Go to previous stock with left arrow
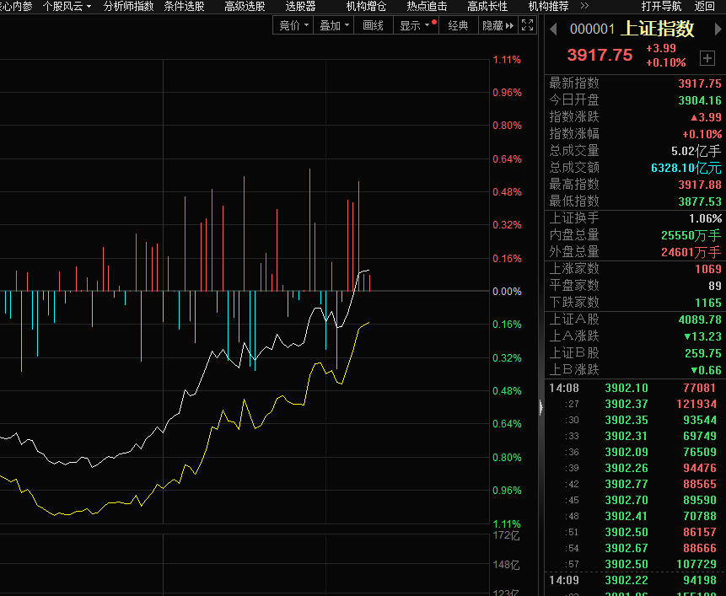Image resolution: width=726 pixels, height=596 pixels. tap(554, 30)
